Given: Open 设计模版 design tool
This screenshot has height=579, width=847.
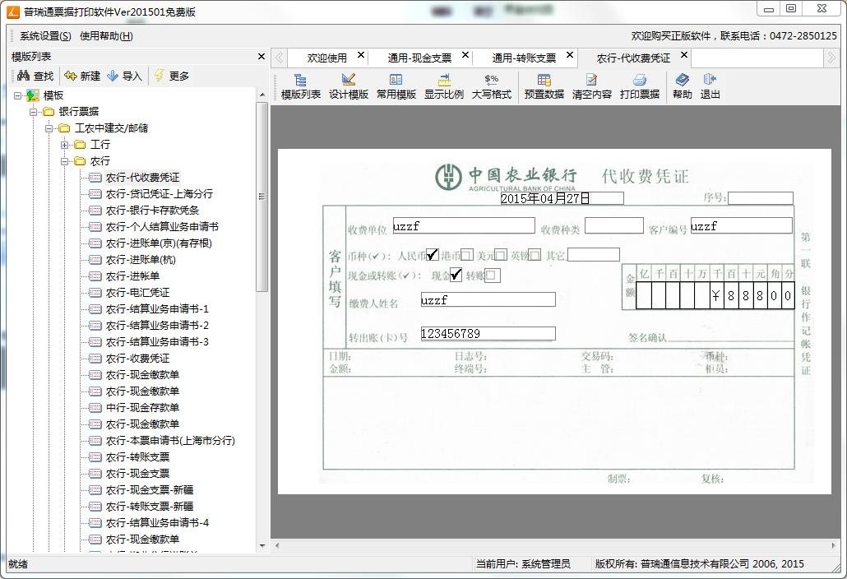Looking at the screenshot, I should pos(349,87).
